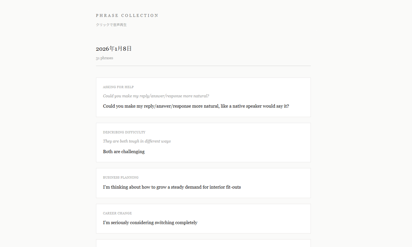
Task: Click the Describing Difficulty category label
Action: pyautogui.click(x=124, y=132)
